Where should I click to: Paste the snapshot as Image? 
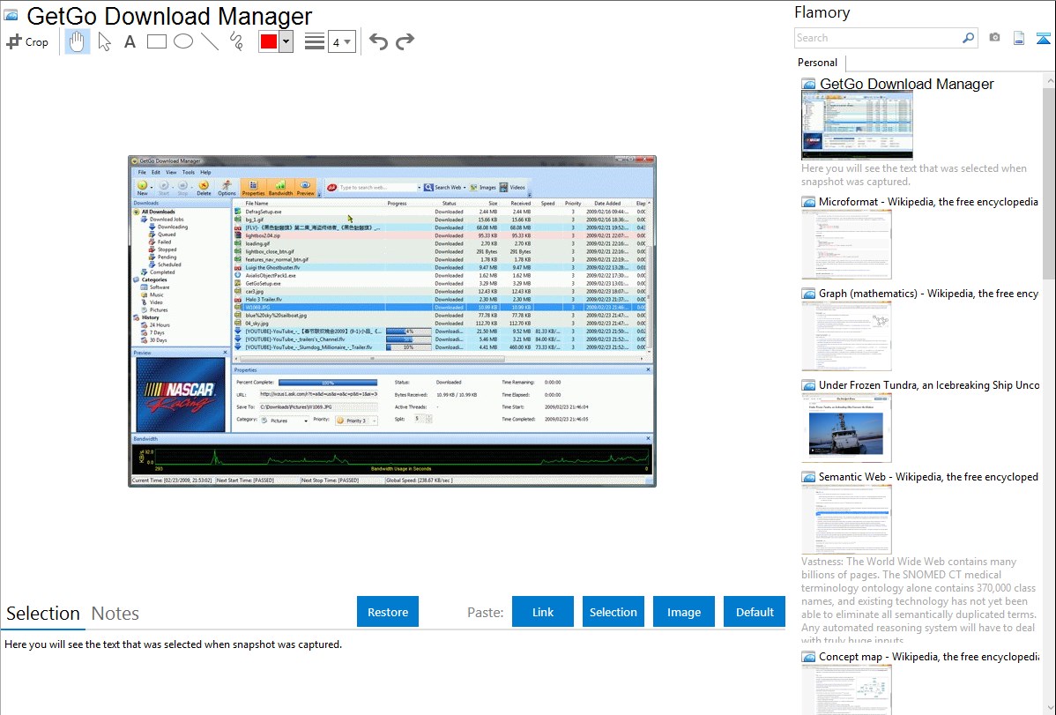point(683,612)
